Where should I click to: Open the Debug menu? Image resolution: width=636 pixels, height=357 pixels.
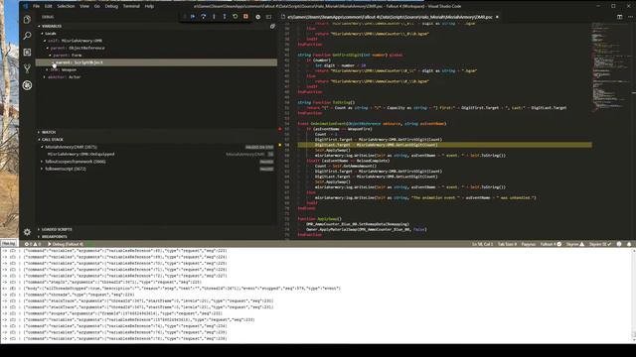click(111, 6)
